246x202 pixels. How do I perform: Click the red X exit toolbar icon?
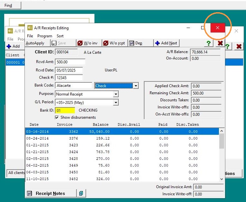[220, 43]
